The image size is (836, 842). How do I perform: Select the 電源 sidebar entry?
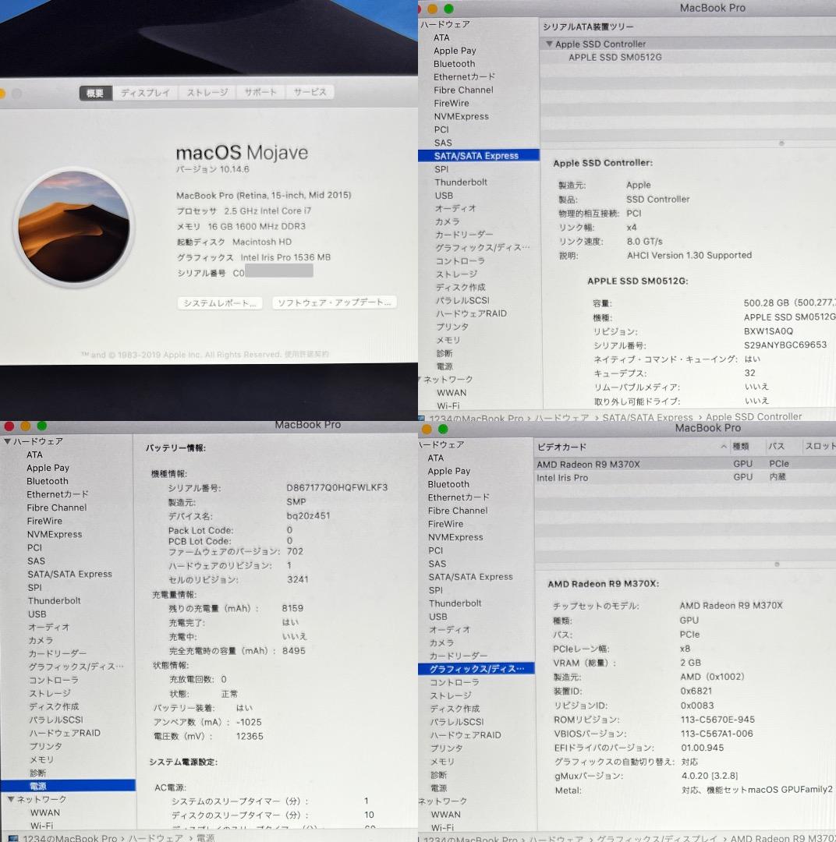click(x=37, y=786)
